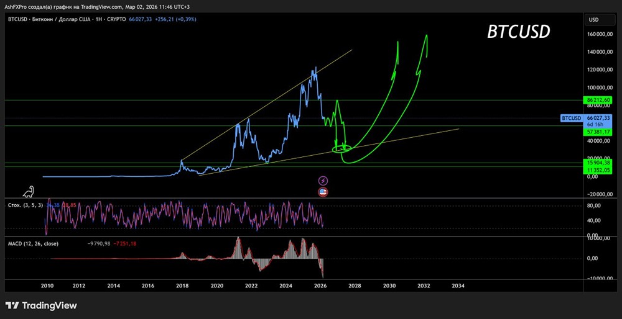Click the green 86 212,60 price label
The image size is (622, 319).
598,100
